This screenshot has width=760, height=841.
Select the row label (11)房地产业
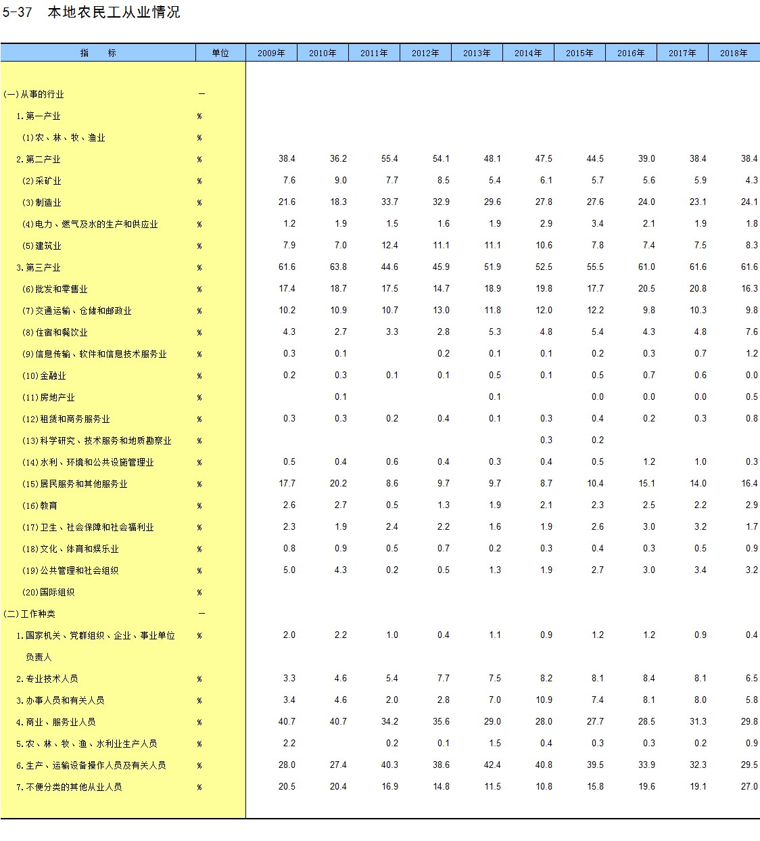[x=49, y=397]
